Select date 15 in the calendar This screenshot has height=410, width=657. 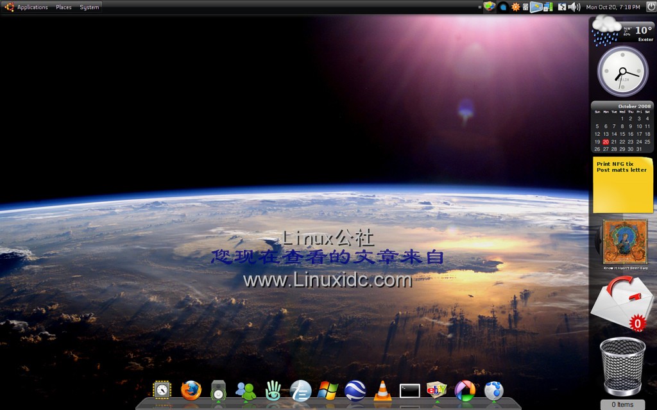point(622,135)
